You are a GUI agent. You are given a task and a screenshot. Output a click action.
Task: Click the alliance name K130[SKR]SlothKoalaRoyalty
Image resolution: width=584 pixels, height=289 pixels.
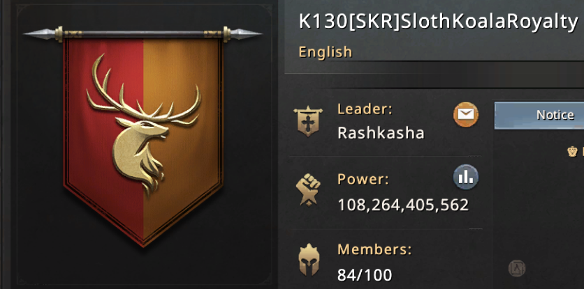click(439, 22)
